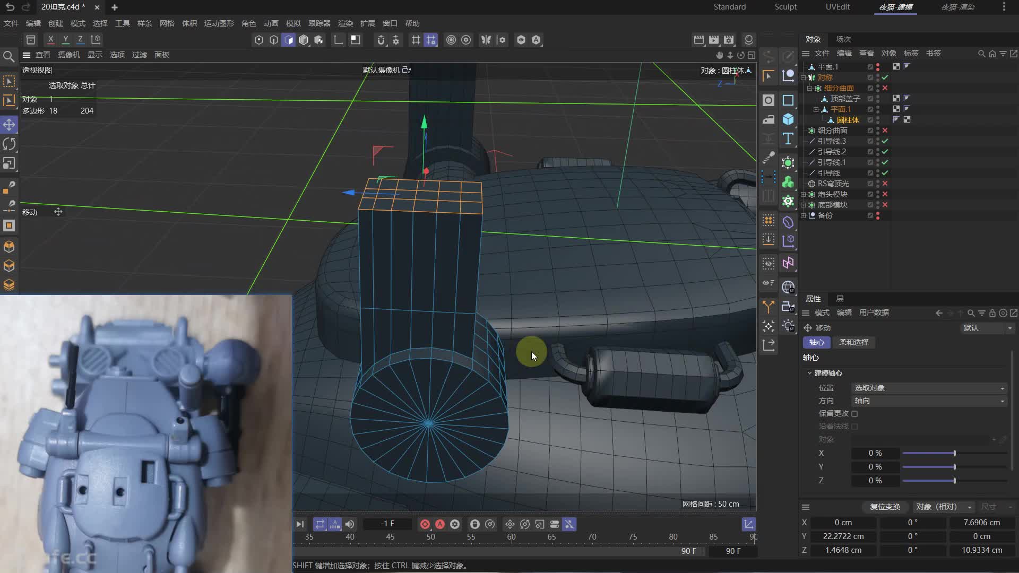The height and width of the screenshot is (573, 1019).
Task: Adjust the Y axis percentage slider
Action: (x=954, y=467)
